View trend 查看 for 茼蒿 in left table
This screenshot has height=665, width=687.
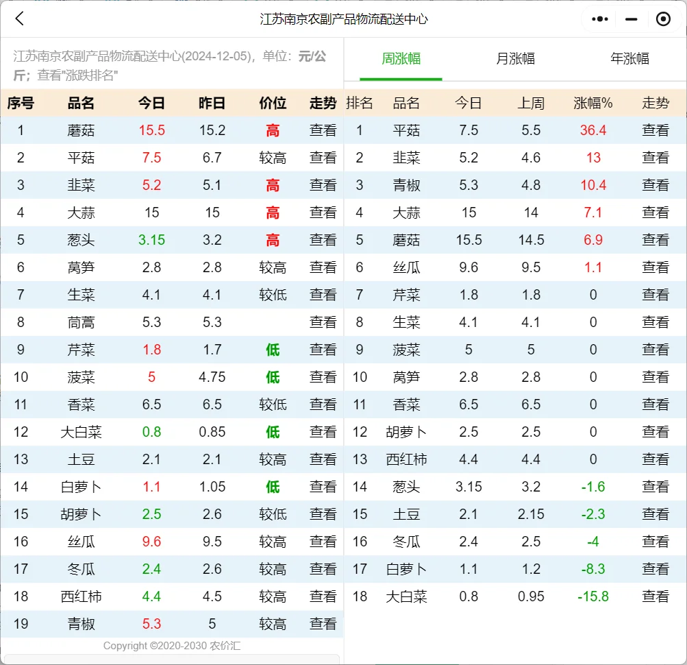[x=323, y=322]
